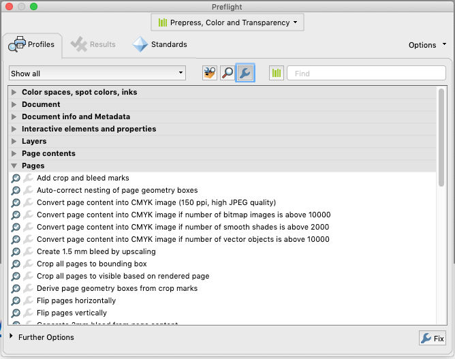Expand the Page contents group

[14, 153]
